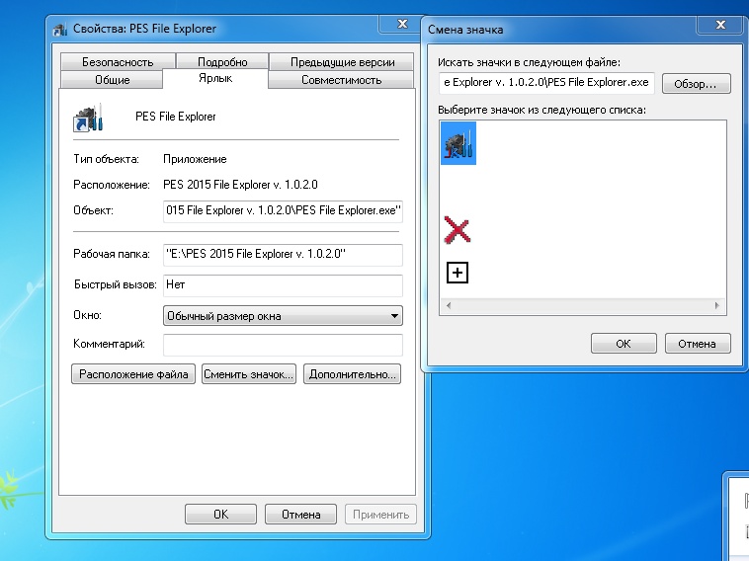Click Отмена in Смена значка dialog
The width and height of the screenshot is (749, 561).
pos(698,344)
